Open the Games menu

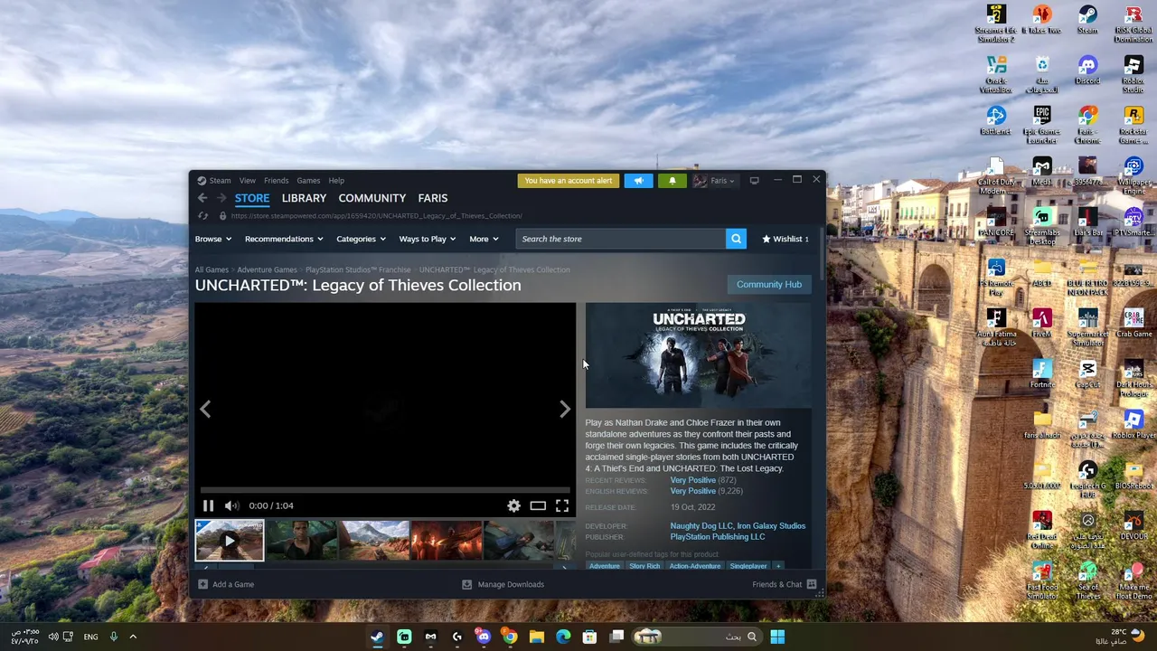tap(308, 181)
